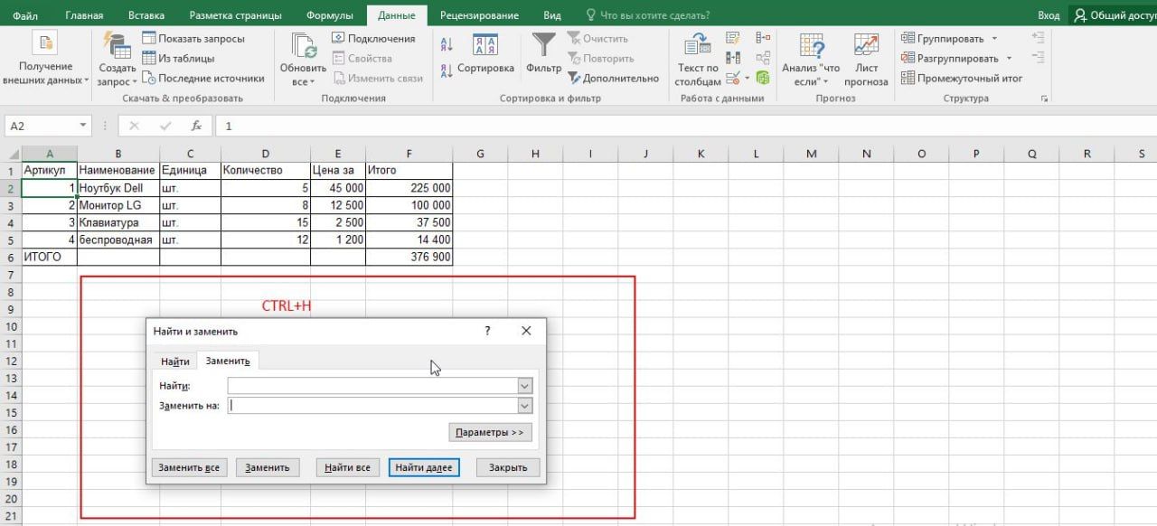
Task: Click Лист прогноза
Action: (866, 60)
